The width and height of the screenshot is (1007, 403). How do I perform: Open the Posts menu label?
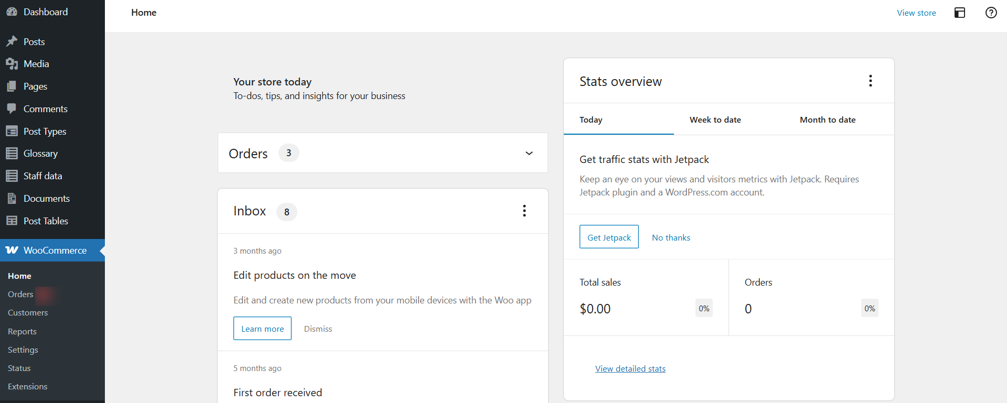[34, 41]
